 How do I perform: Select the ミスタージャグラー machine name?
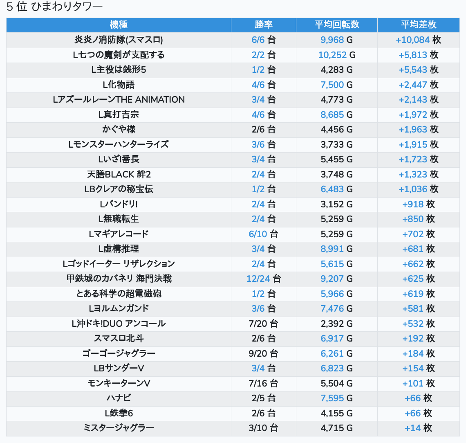[x=119, y=428]
